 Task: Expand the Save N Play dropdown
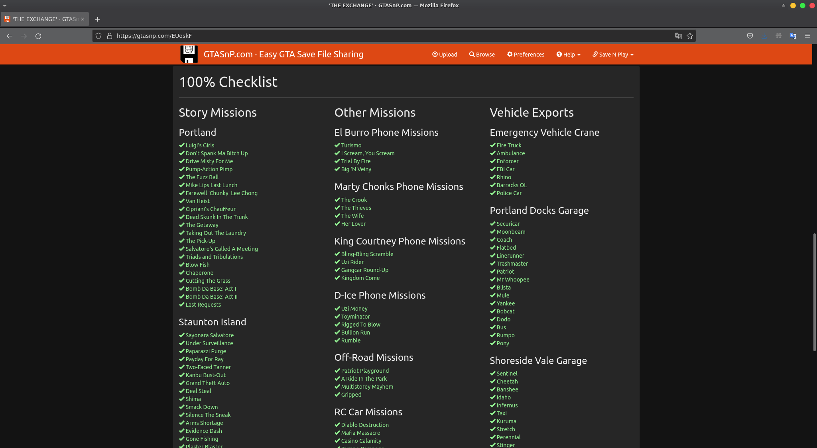point(613,55)
